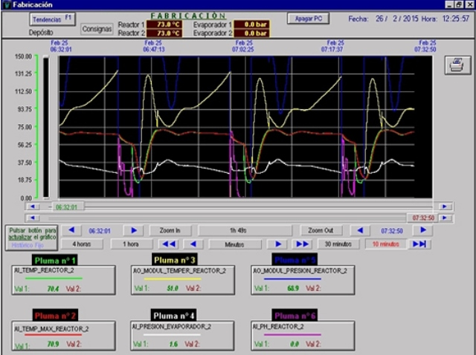
Task: Select Pluma nº 5 header
Action: [x=295, y=259]
